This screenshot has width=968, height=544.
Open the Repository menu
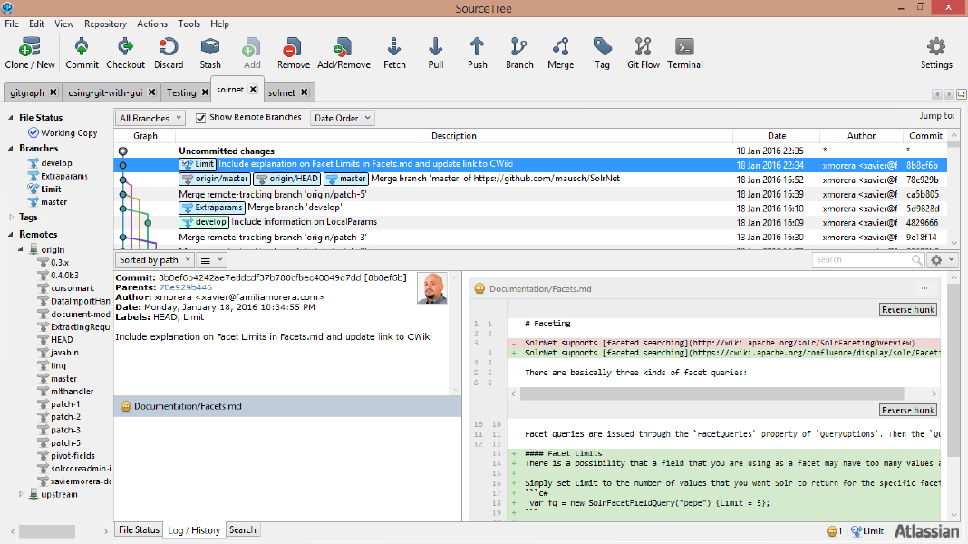(105, 24)
